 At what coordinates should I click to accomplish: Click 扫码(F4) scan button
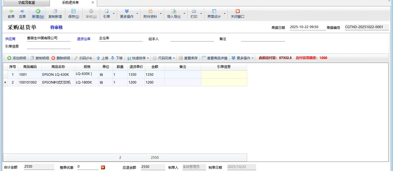tap(83, 58)
